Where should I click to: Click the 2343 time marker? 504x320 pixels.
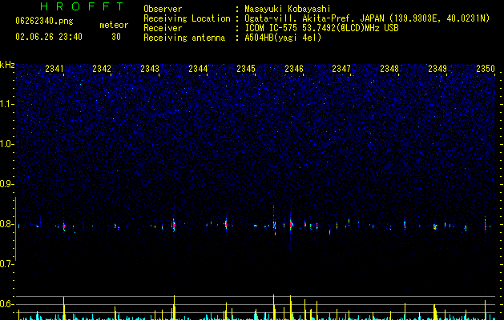coord(150,68)
